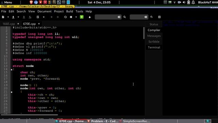
Task: Switch to the Compiler message tab
Action: (x=154, y=30)
